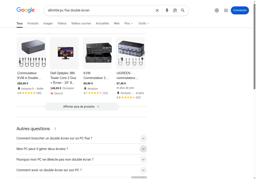Image resolution: width=256 pixels, height=180 pixels.
Task: Open the Commentaires feedback link
Action: click(139, 177)
